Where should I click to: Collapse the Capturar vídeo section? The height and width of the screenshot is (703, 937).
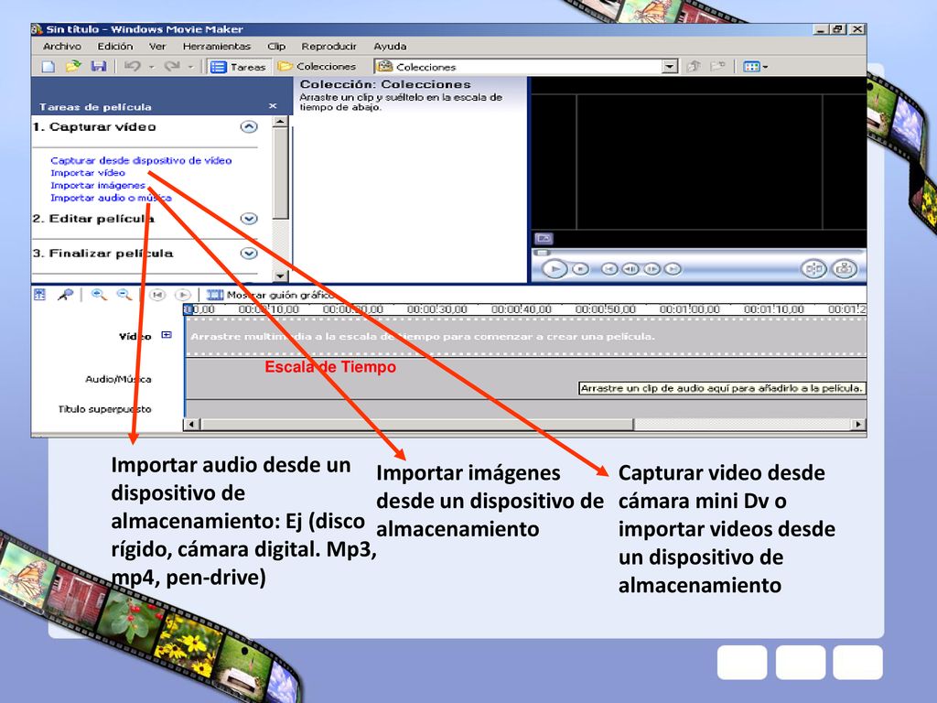(249, 126)
